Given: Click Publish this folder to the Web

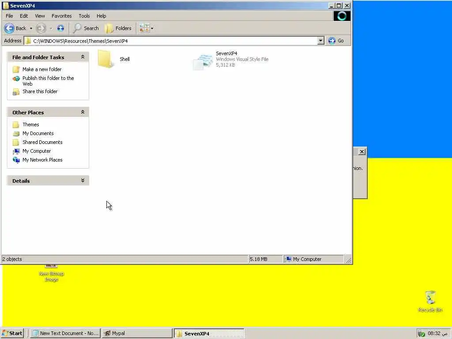Looking at the screenshot, I should pos(48,81).
